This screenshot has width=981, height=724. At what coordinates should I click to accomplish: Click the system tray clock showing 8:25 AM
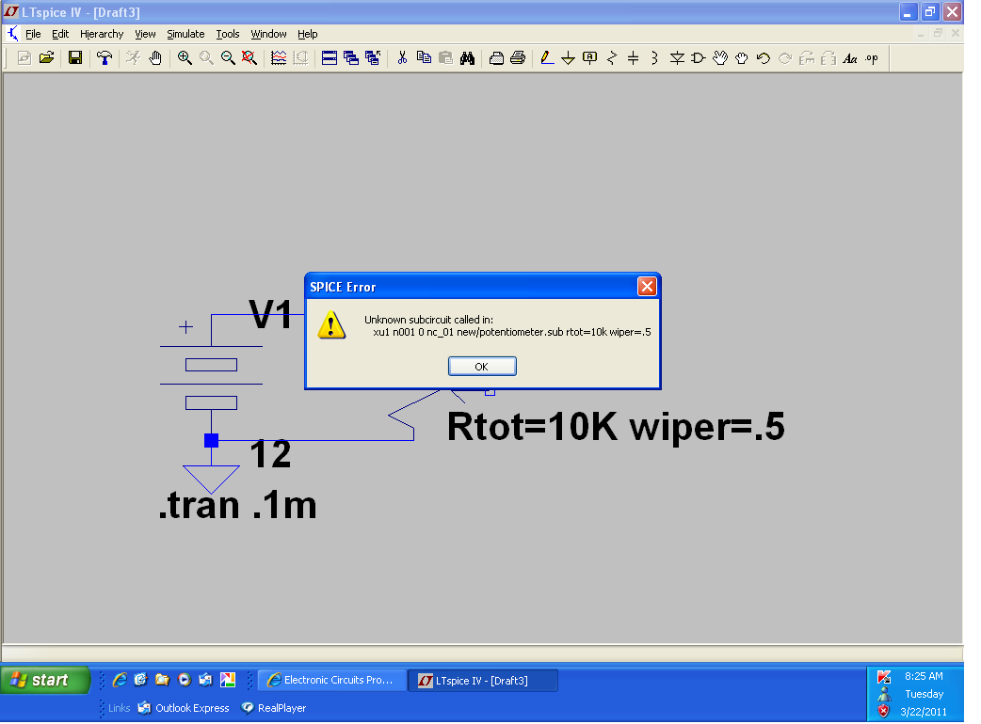pyautogui.click(x=924, y=676)
